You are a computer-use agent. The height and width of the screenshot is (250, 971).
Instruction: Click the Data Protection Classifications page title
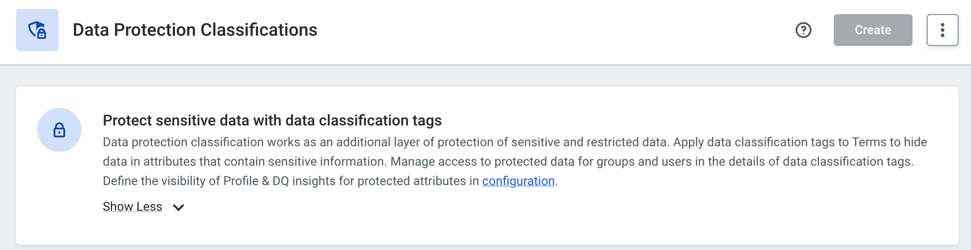pyautogui.click(x=195, y=30)
